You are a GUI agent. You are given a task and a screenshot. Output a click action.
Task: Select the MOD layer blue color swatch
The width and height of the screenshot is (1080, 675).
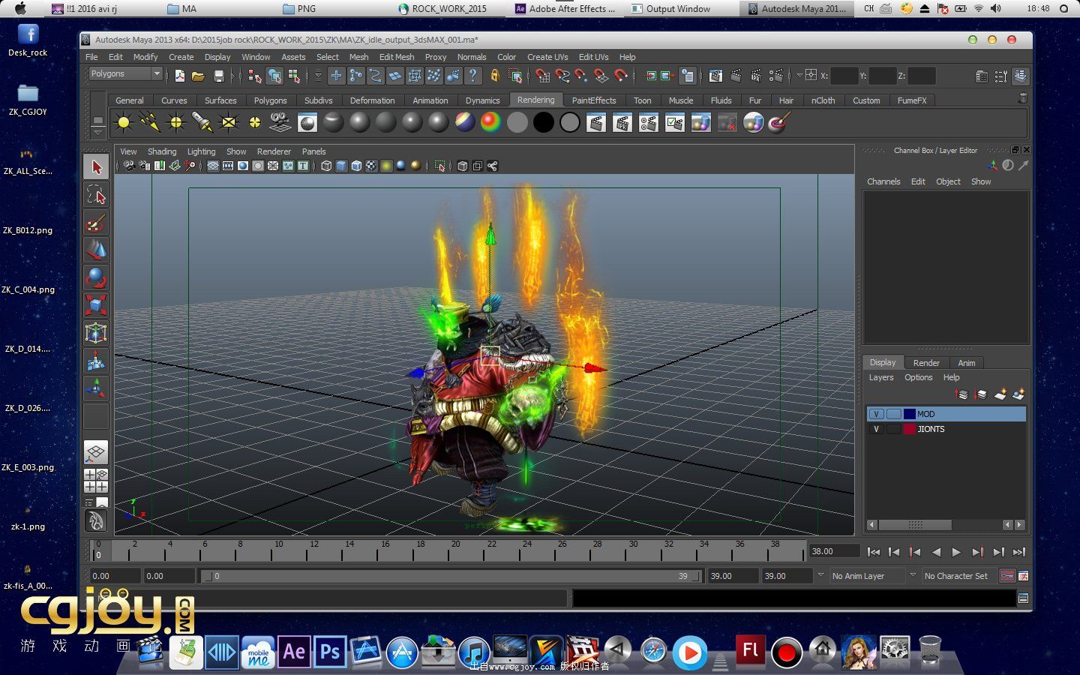(910, 414)
